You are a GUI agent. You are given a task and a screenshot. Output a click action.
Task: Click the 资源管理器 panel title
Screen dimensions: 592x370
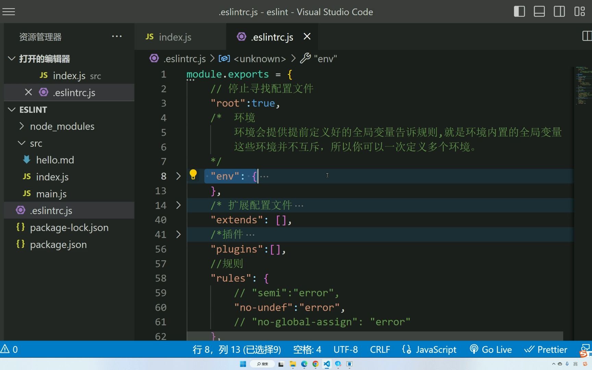[x=40, y=37]
